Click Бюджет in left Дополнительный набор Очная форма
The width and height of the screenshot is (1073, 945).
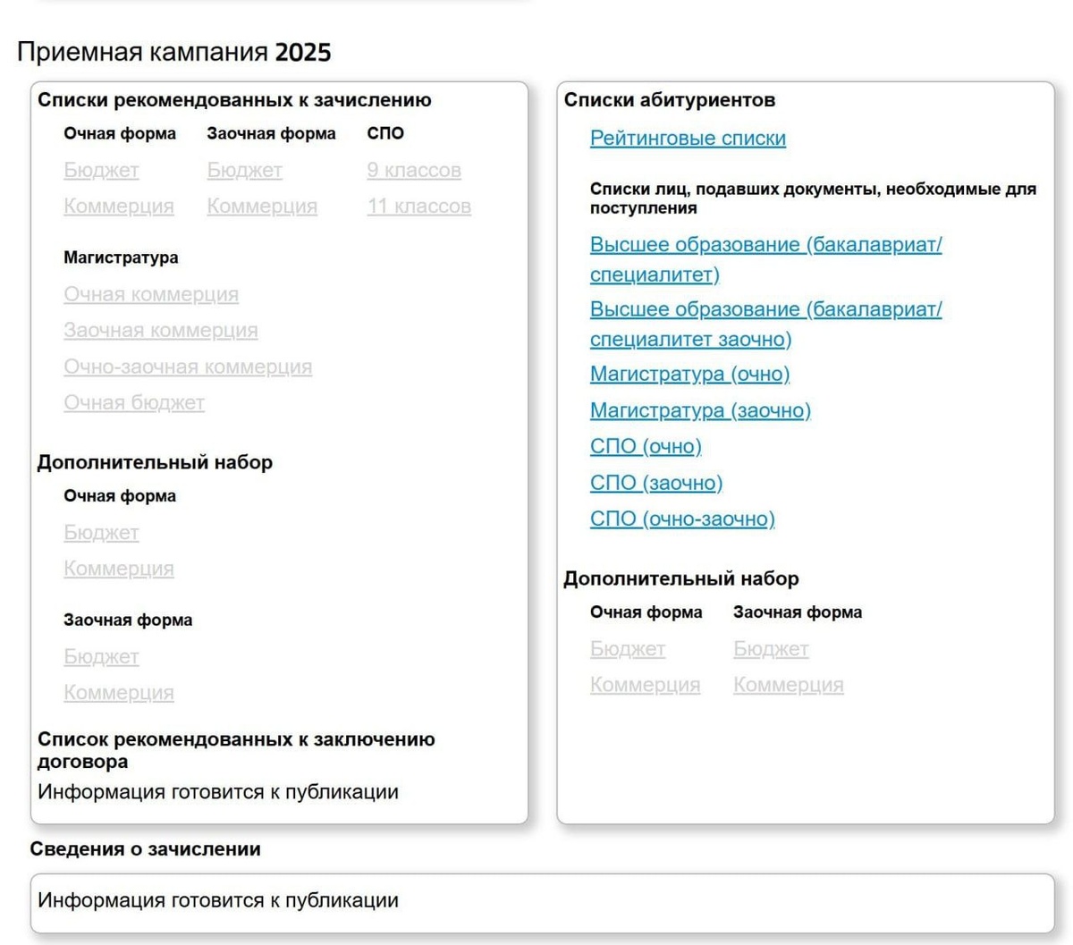[x=101, y=533]
